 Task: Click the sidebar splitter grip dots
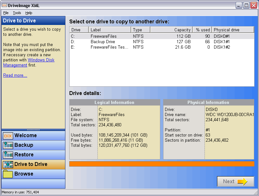coord(33,130)
